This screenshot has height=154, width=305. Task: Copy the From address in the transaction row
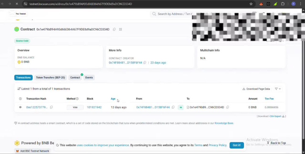(173, 107)
